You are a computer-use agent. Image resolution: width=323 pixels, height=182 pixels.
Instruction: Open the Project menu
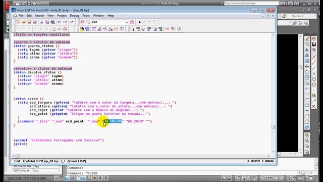pyautogui.click(x=62, y=16)
